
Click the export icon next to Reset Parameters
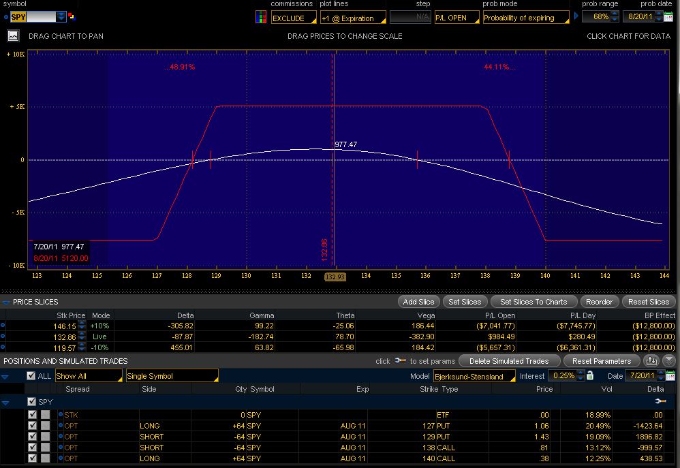point(651,360)
